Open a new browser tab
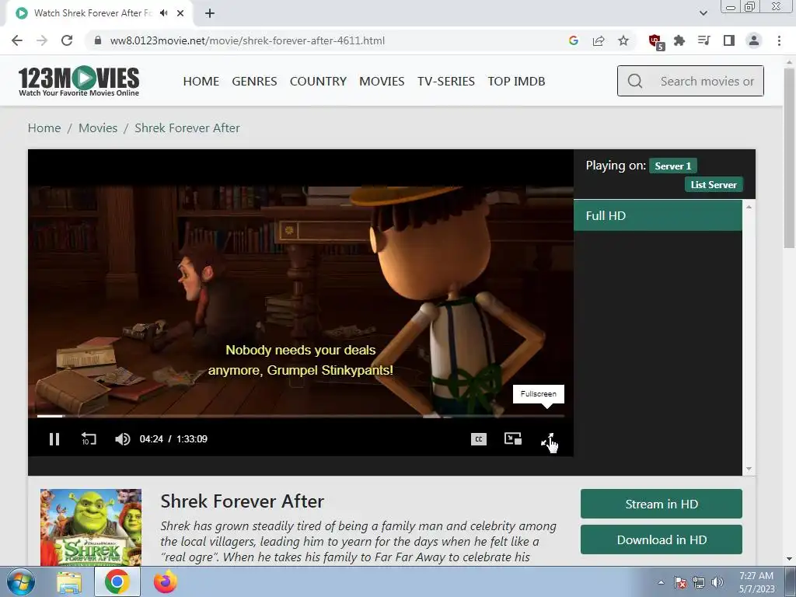Screen dimensions: 796x597 (x=210, y=13)
